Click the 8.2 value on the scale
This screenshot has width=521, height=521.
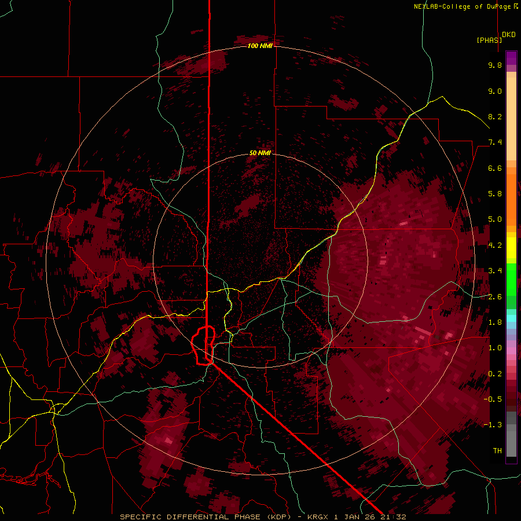(495, 116)
